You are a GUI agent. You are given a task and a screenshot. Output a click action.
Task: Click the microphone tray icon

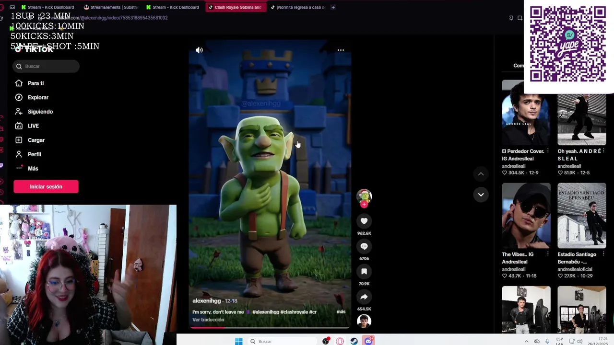click(547, 341)
